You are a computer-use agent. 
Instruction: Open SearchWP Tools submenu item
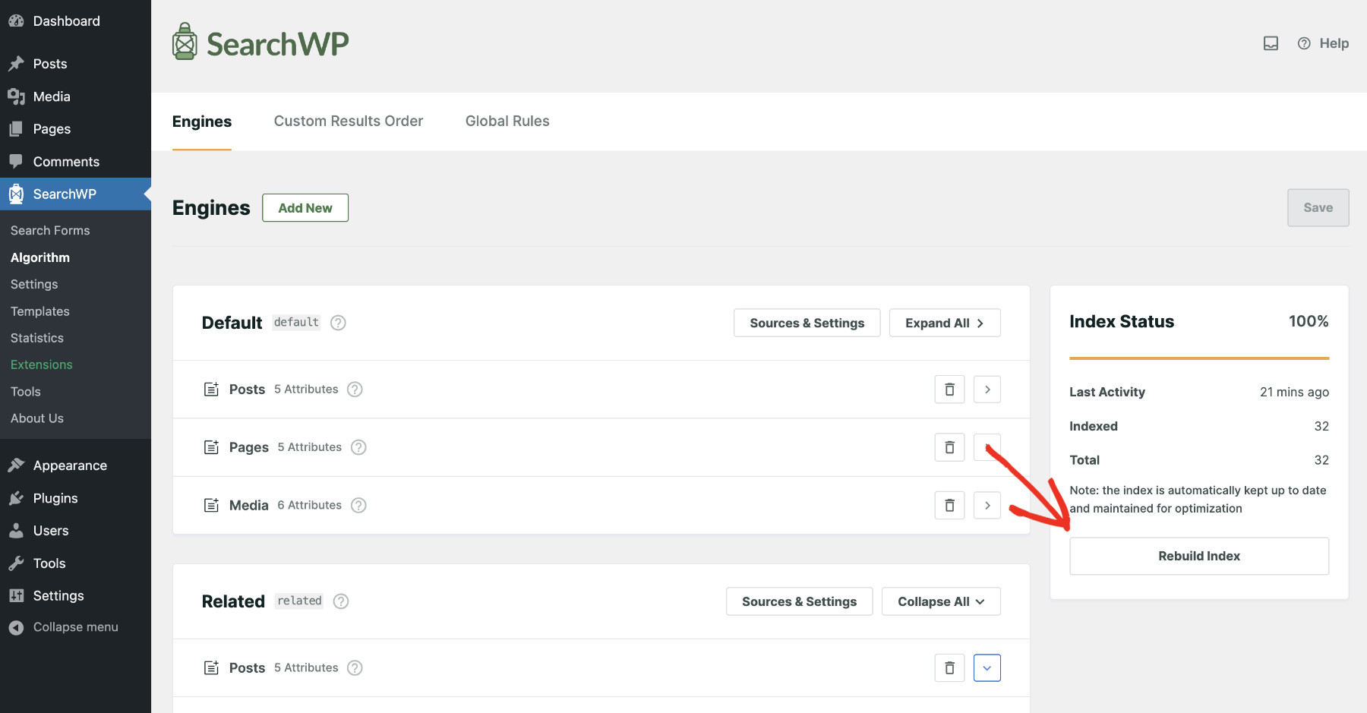coord(26,392)
